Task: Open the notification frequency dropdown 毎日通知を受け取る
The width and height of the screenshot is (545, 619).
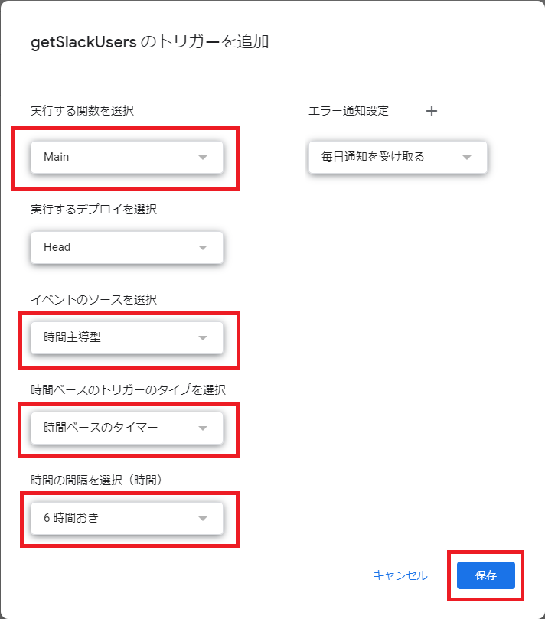Action: [398, 157]
